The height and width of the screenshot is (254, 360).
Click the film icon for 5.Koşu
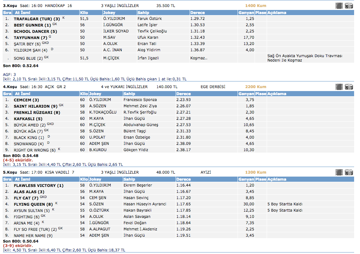click(x=339, y=172)
